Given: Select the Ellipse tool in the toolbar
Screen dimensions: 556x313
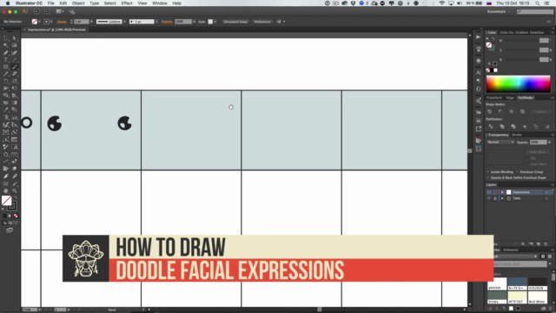Looking at the screenshot, I should coord(6,155).
